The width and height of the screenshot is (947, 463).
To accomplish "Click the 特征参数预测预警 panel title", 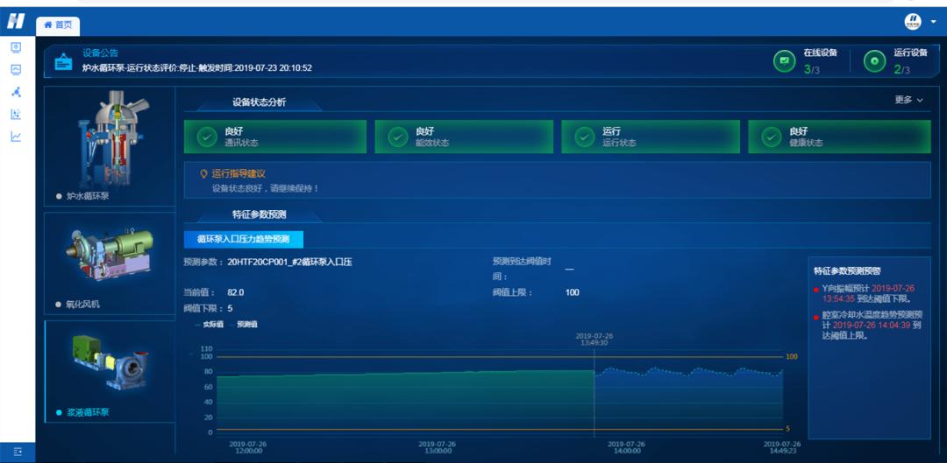I will pos(847,271).
